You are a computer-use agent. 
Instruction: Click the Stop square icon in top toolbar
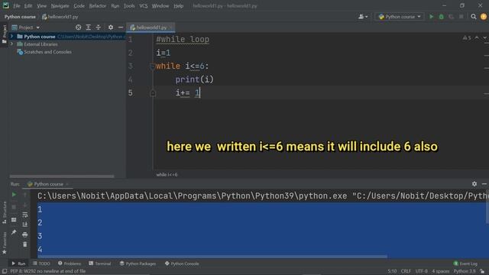click(x=461, y=17)
